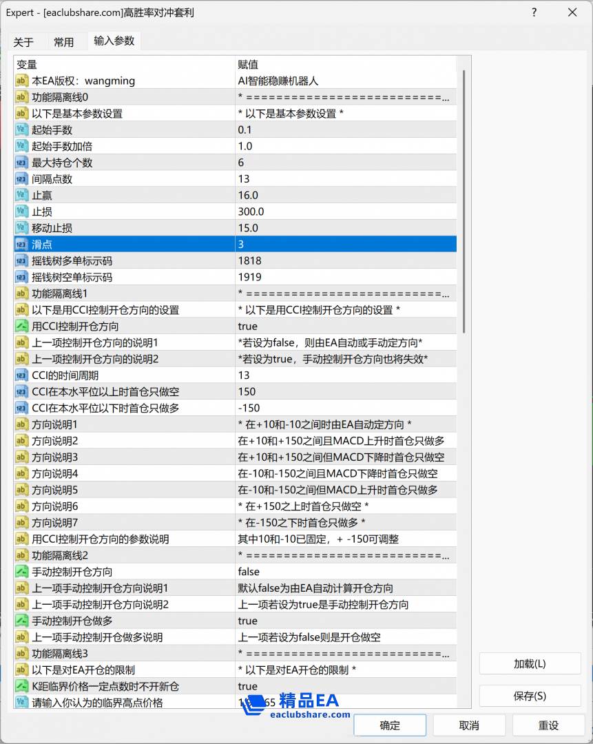Screen dimensions: 593x744
Task: Click the icon beside CCI的时间周期
Action: pos(21,375)
